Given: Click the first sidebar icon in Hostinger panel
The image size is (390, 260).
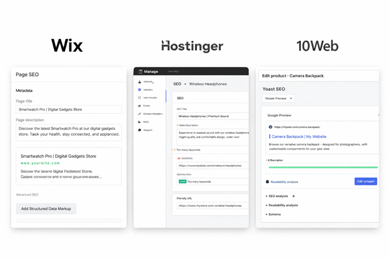Looking at the screenshot, I should 139,82.
